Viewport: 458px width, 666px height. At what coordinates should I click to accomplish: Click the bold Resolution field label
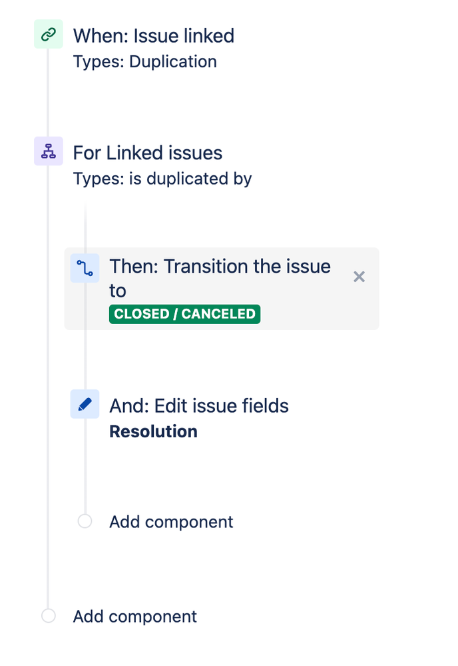(x=154, y=431)
